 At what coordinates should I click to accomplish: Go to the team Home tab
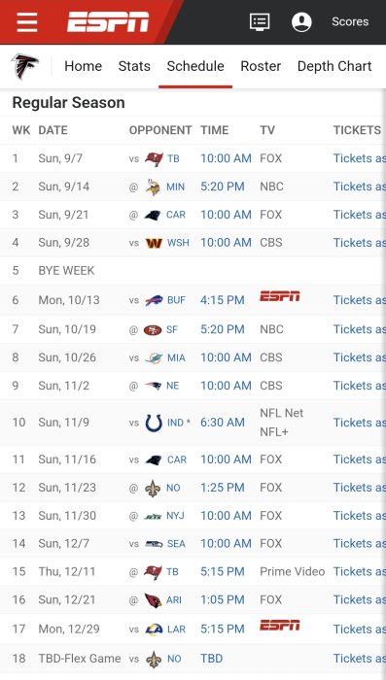(83, 66)
